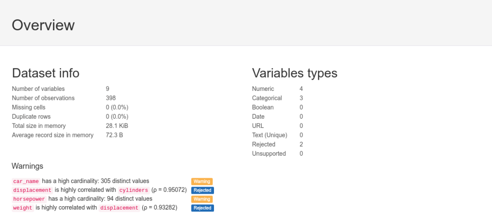
Task: Click the Dataset info section heading
Action: tap(46, 73)
